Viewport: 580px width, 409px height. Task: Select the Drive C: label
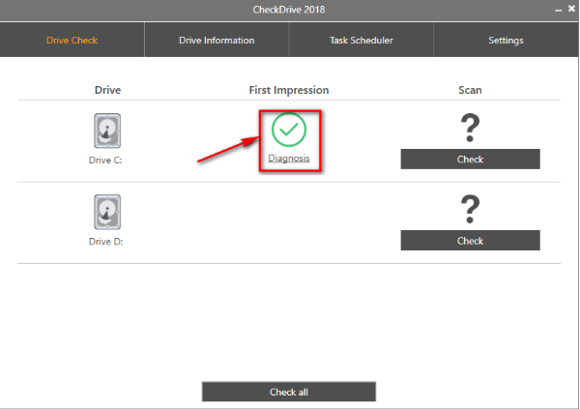tap(105, 160)
